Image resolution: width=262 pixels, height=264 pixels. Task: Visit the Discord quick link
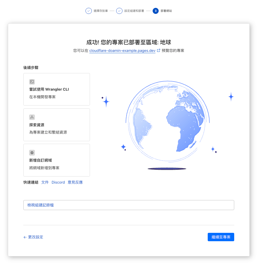58,182
